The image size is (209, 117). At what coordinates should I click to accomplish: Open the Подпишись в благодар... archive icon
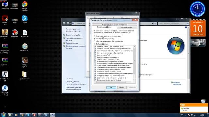(5, 48)
